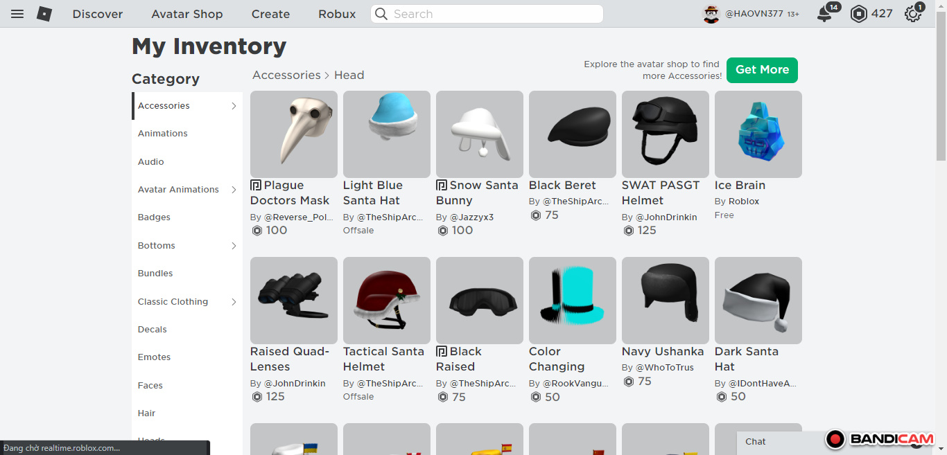947x455 pixels.
Task: Expand the Classic Clothing submenu
Action: click(x=234, y=302)
